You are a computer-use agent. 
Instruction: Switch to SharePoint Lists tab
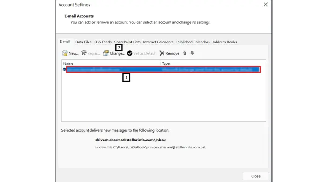click(x=127, y=42)
